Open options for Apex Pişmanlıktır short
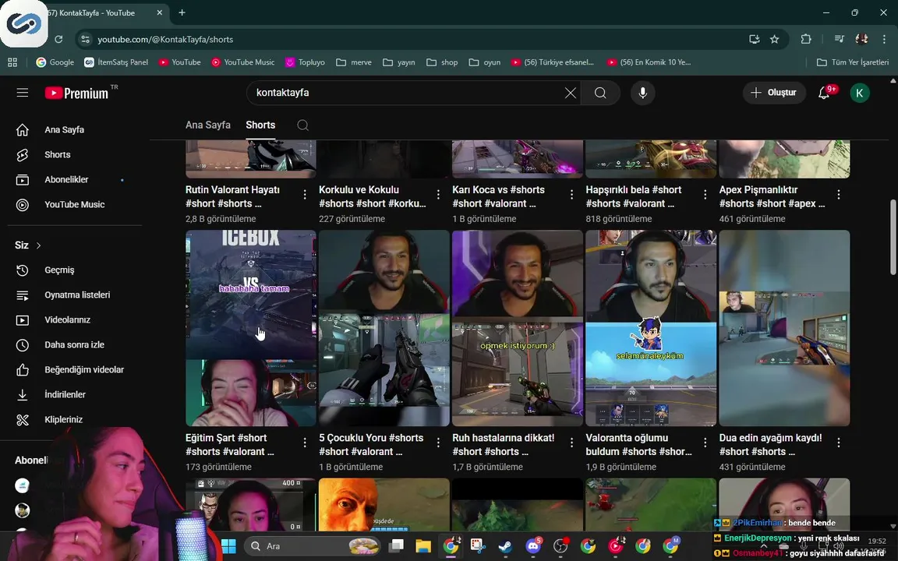 (x=839, y=195)
